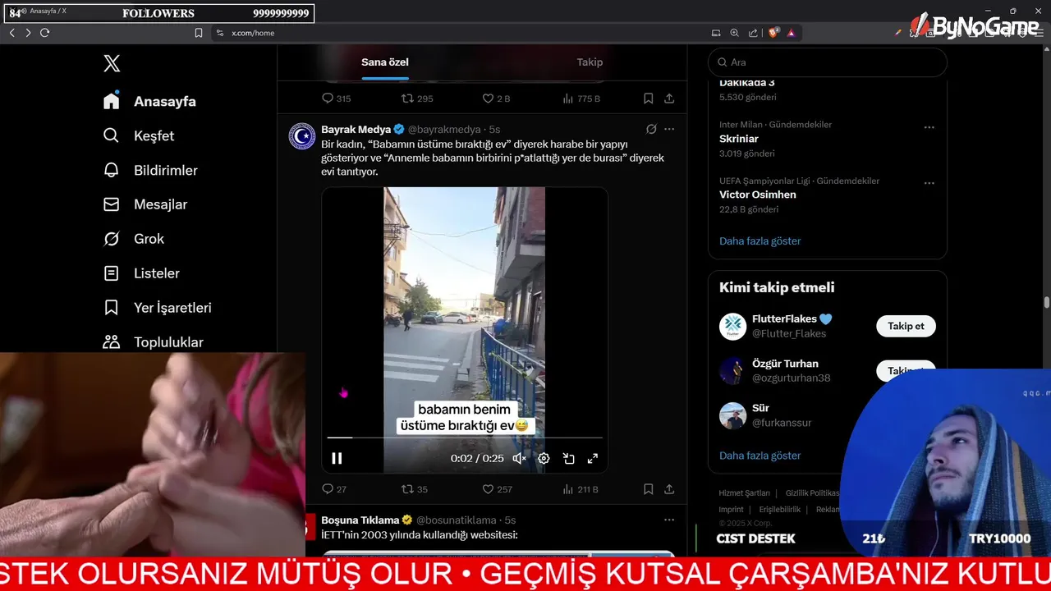Open Imprint footer link

coord(731,510)
